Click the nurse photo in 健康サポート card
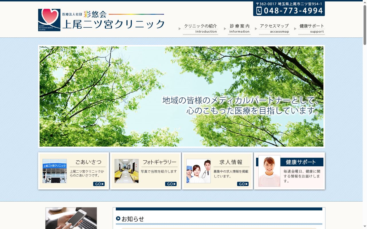The height and width of the screenshot is (229, 367). coord(269,171)
